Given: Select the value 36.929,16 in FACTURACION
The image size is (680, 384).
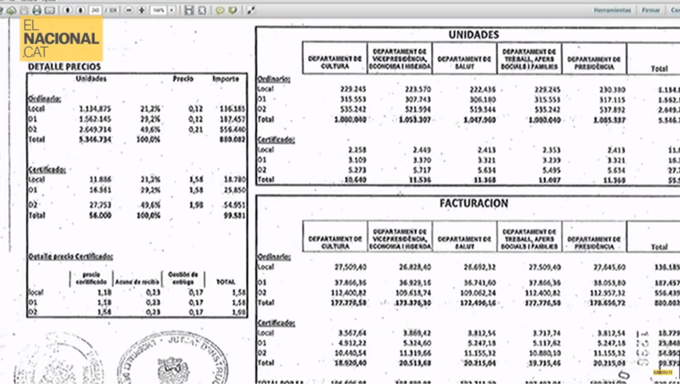Looking at the screenshot, I should pyautogui.click(x=415, y=283).
